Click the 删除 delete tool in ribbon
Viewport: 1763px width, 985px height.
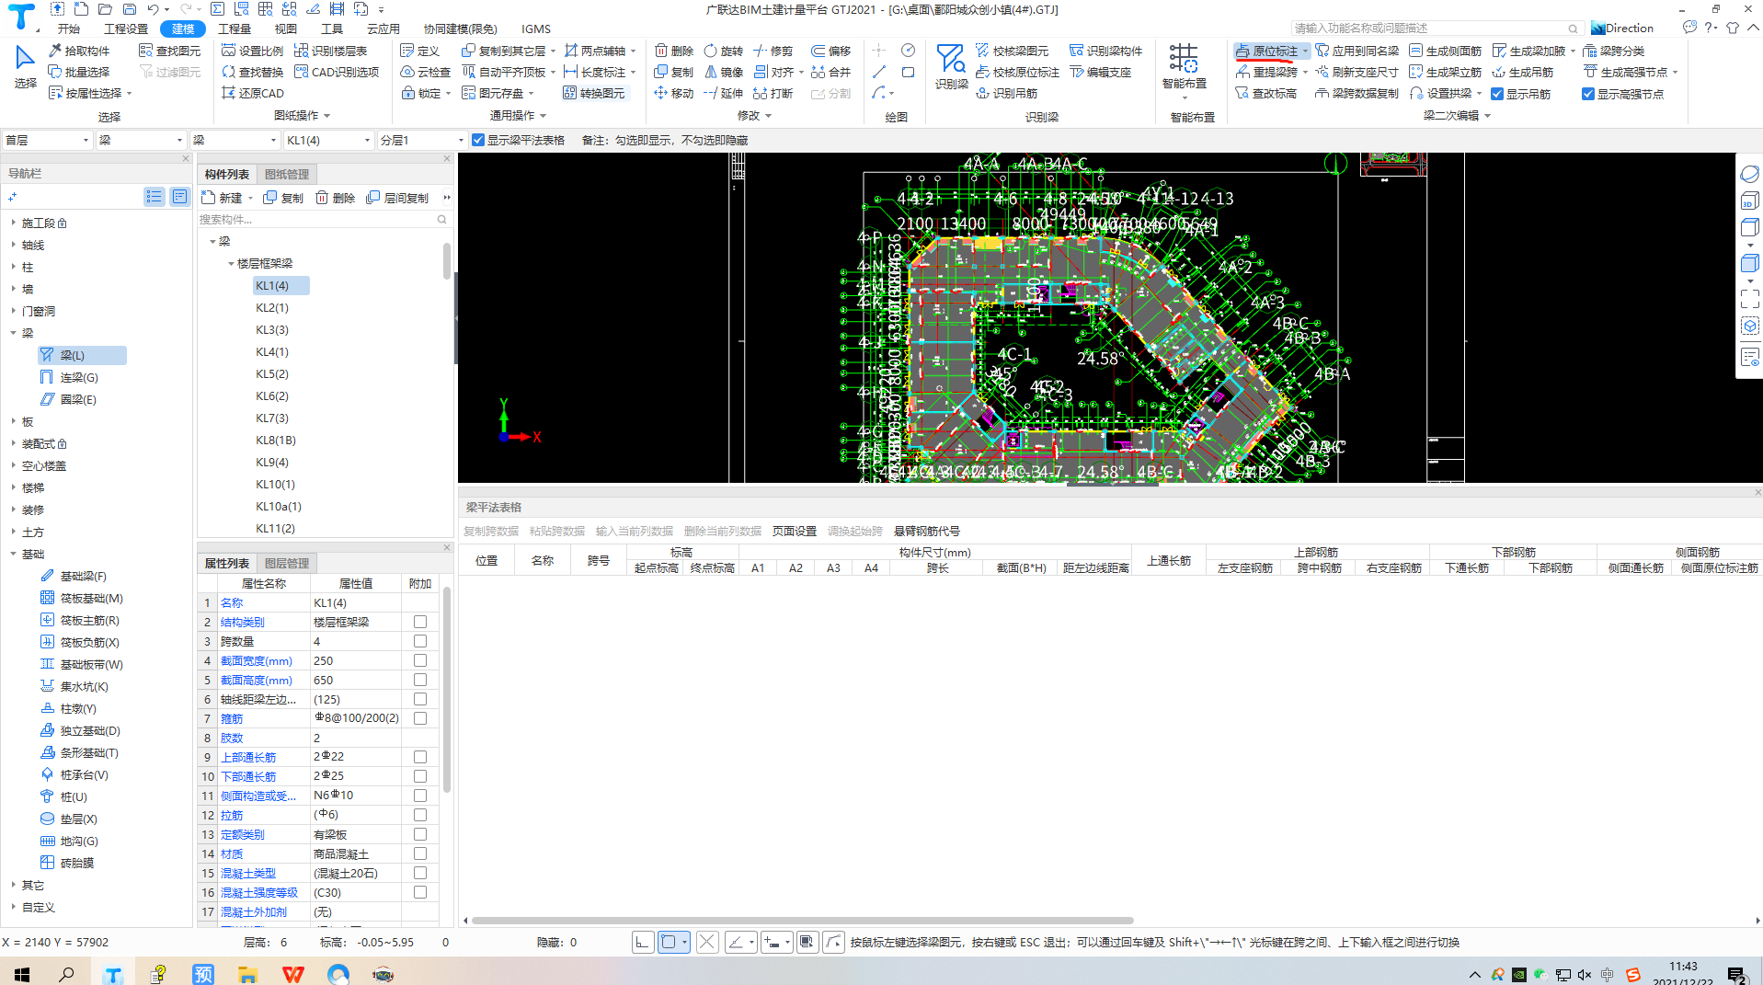(x=674, y=51)
